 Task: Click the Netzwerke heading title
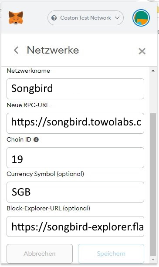pyautogui.click(x=53, y=50)
